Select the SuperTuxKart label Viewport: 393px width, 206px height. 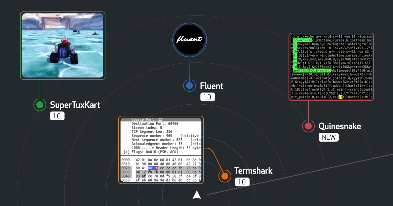[x=75, y=105]
